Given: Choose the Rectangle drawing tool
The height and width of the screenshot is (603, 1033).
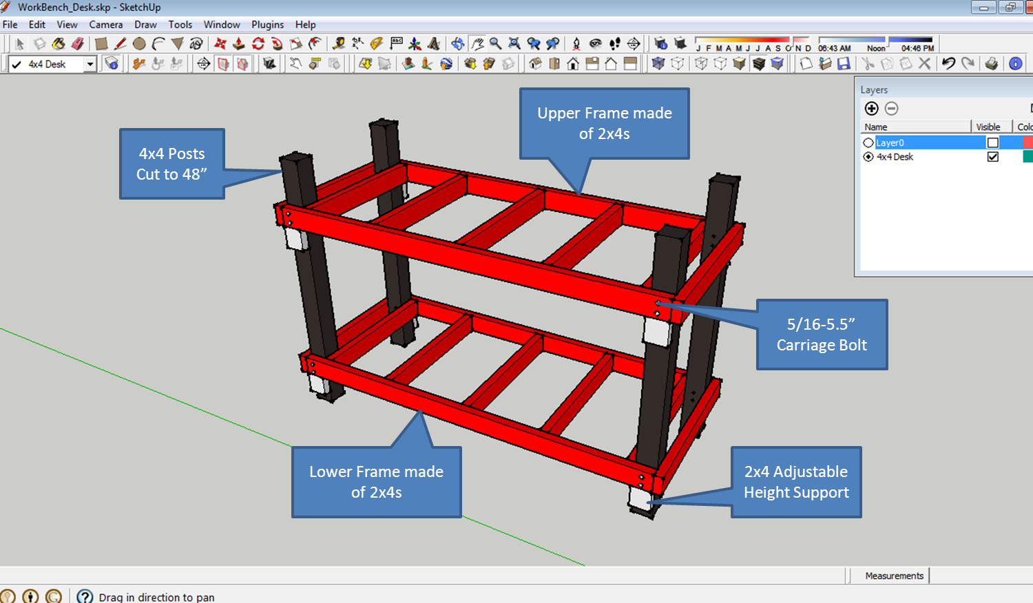Looking at the screenshot, I should (100, 43).
